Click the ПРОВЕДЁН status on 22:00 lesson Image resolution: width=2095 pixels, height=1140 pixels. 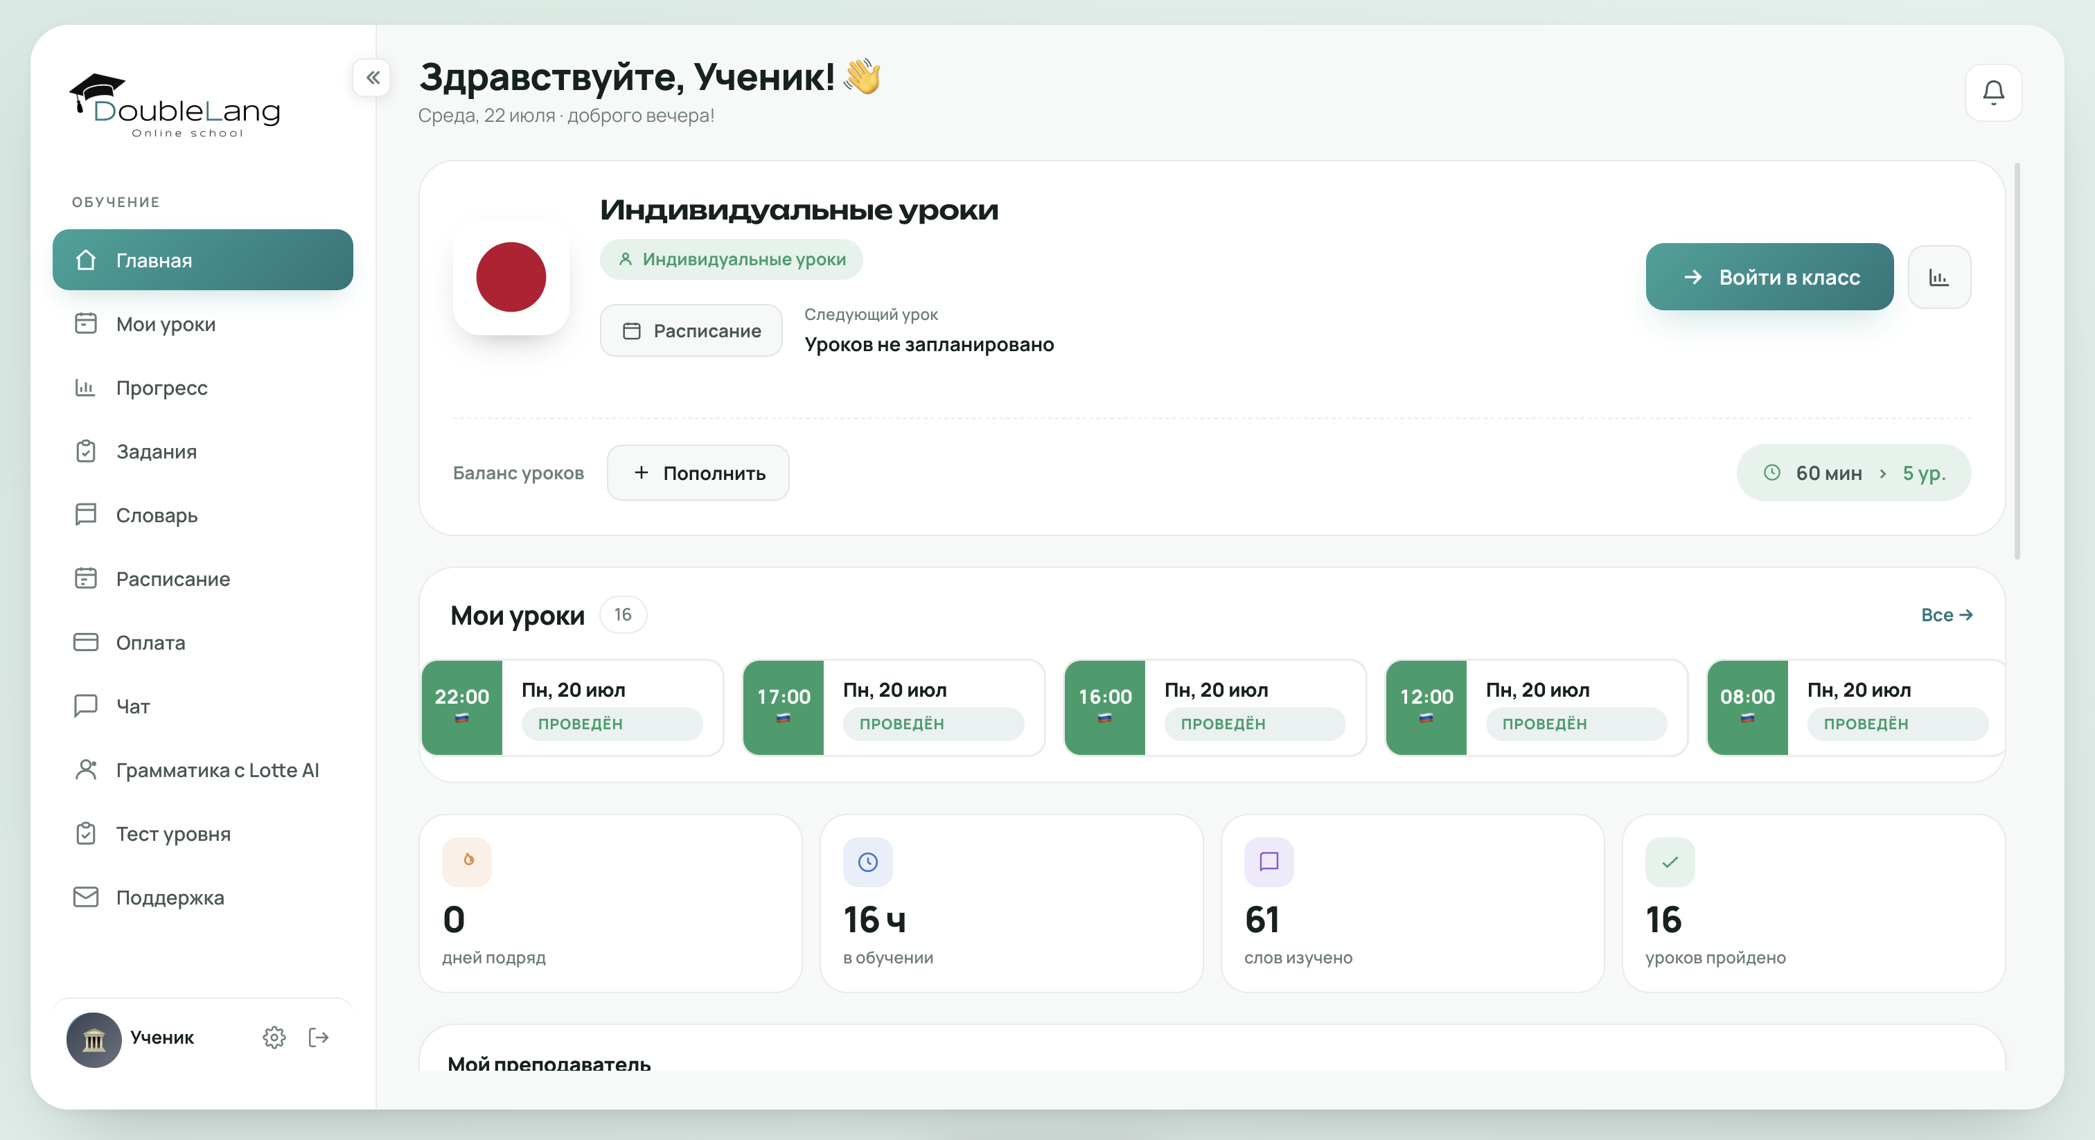(612, 724)
